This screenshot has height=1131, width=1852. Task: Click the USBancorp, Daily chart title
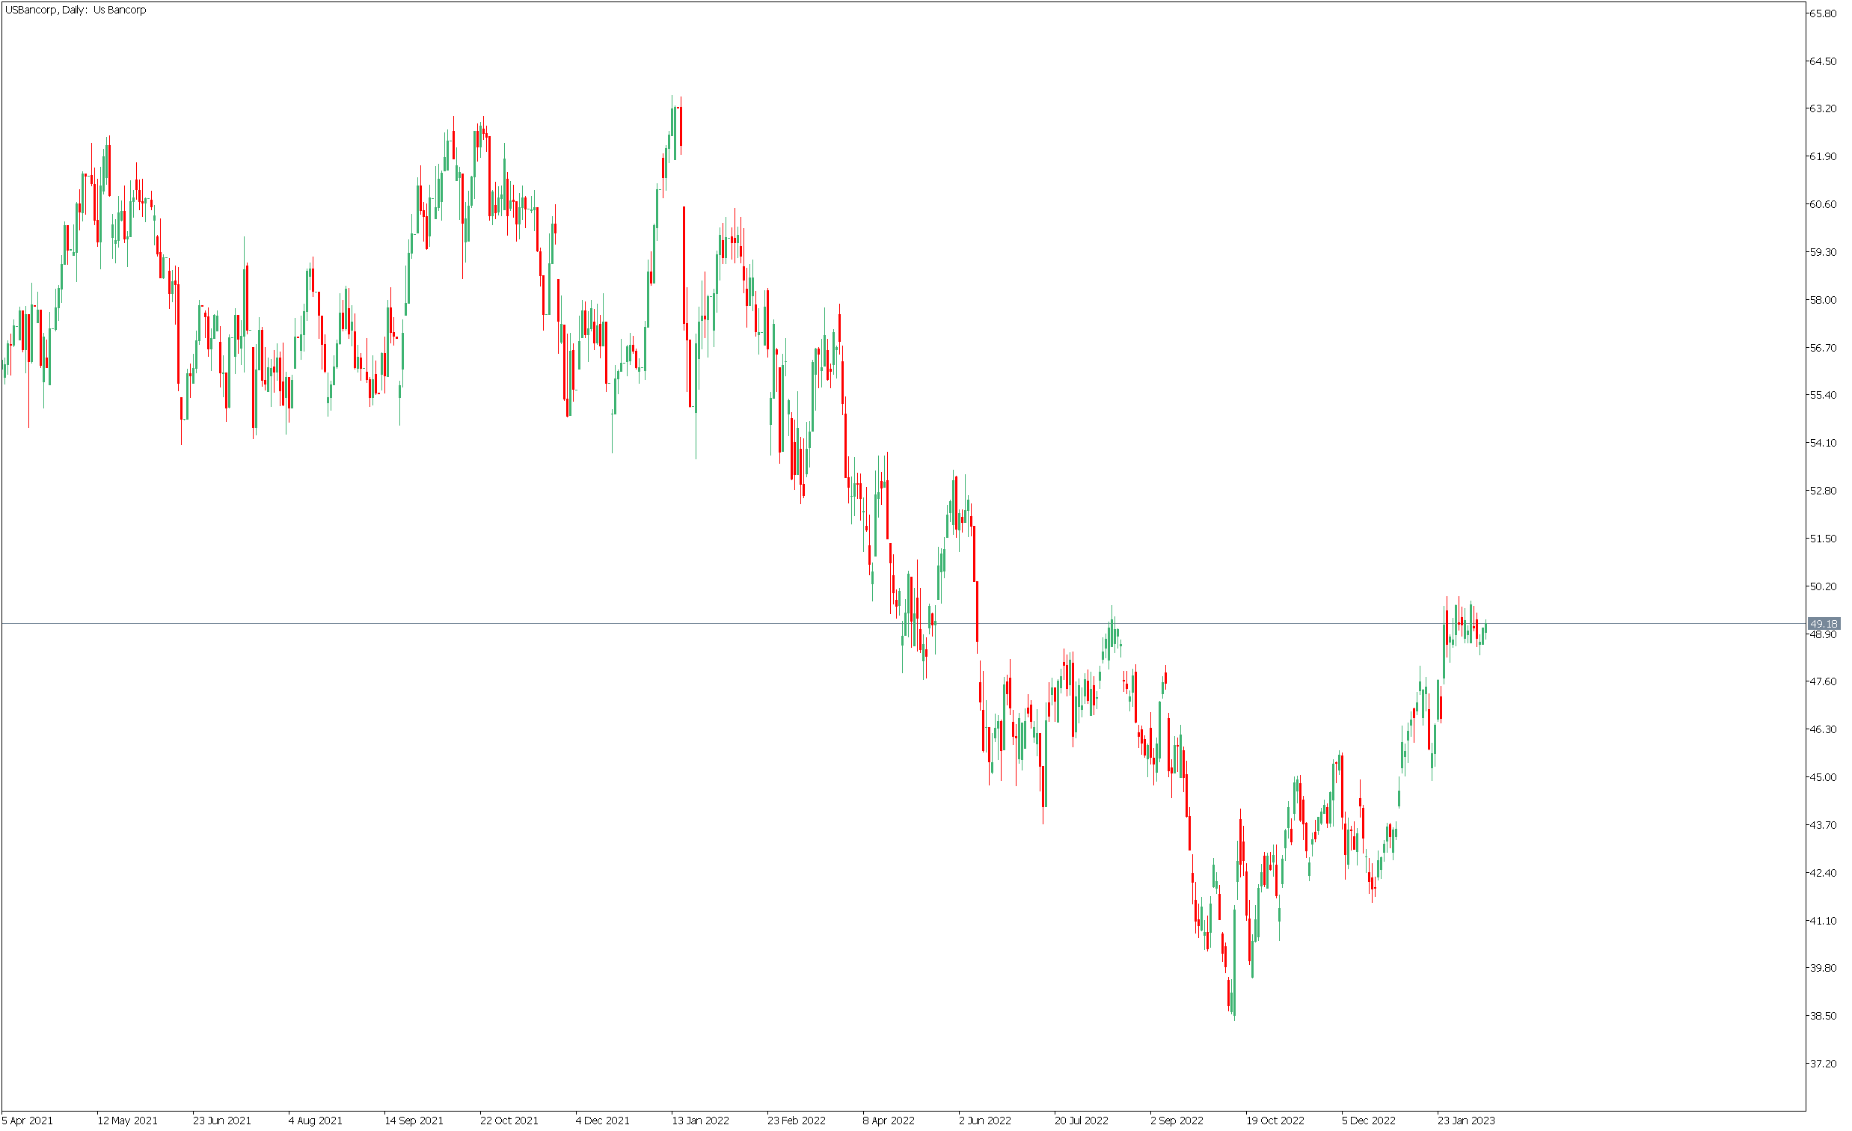[75, 10]
